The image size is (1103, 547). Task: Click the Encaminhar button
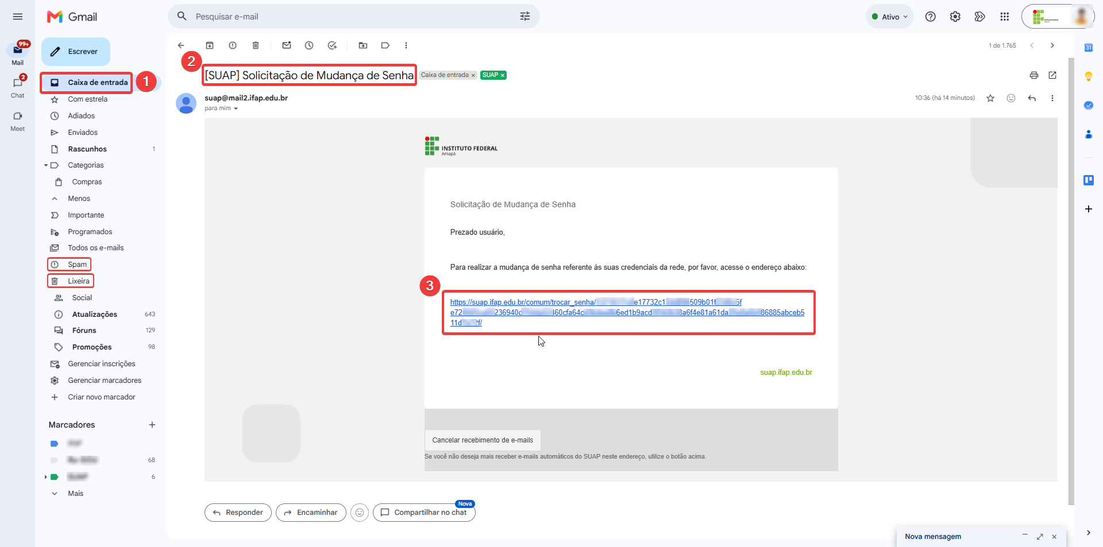(311, 513)
